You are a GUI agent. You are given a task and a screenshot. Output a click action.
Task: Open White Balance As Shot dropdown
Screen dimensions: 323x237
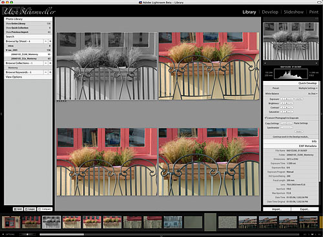coord(313,94)
